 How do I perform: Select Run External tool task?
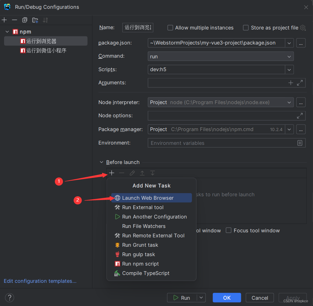click(x=152, y=207)
